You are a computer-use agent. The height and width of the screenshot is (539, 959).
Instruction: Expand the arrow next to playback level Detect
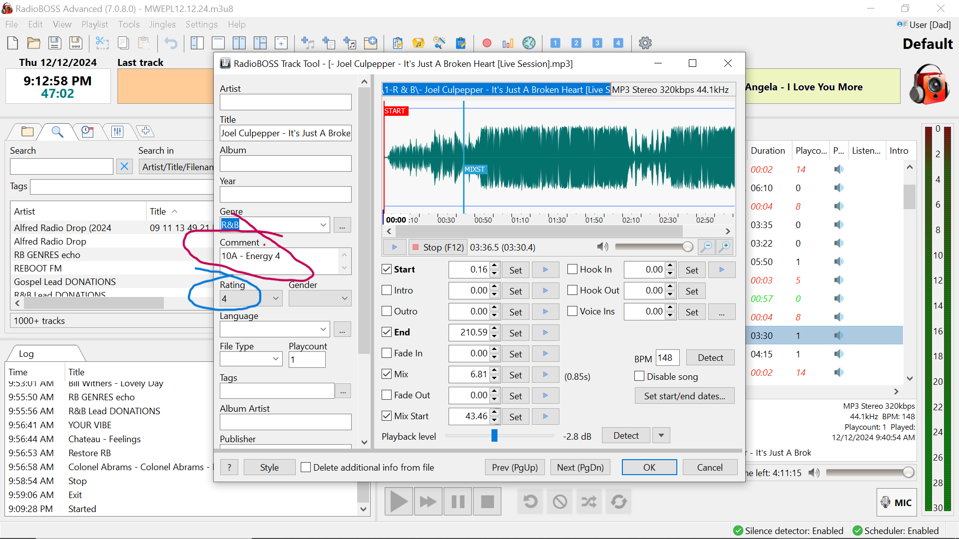click(661, 436)
